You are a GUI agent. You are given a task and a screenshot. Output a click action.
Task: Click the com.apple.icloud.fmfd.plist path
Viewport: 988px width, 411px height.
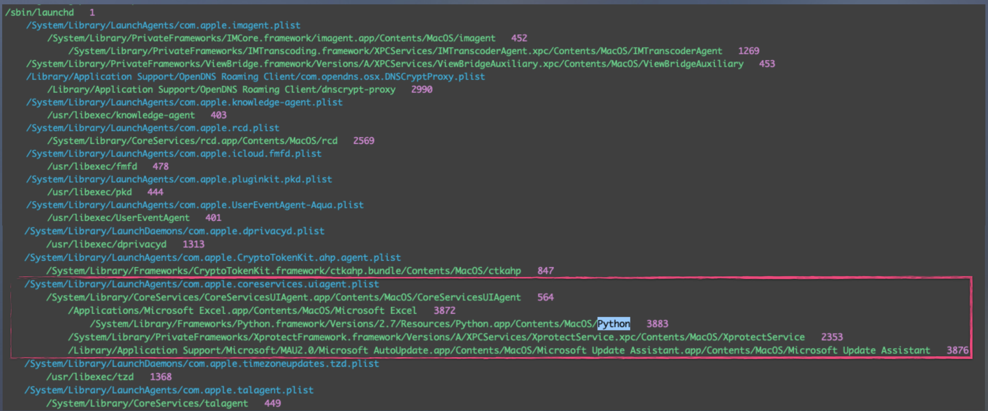coord(174,153)
